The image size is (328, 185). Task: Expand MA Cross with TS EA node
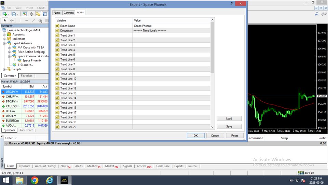click(9, 48)
